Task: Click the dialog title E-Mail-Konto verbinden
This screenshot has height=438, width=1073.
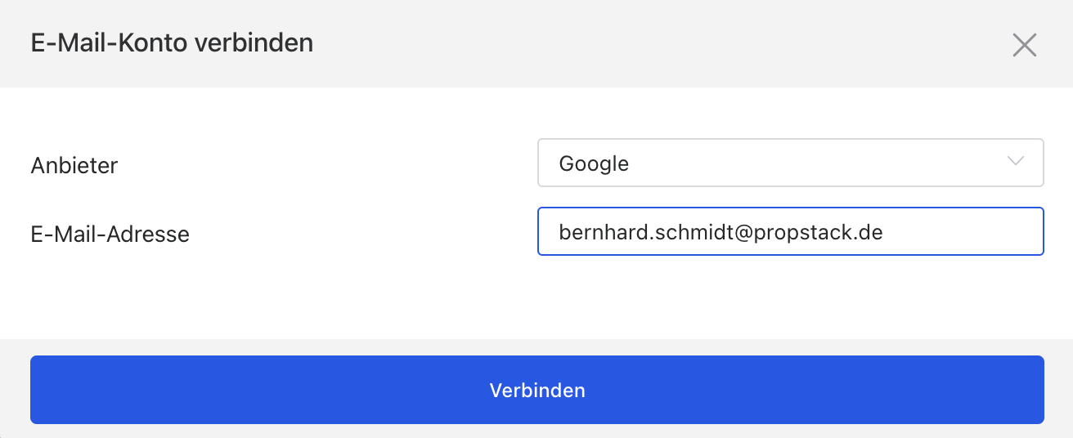Action: (172, 43)
